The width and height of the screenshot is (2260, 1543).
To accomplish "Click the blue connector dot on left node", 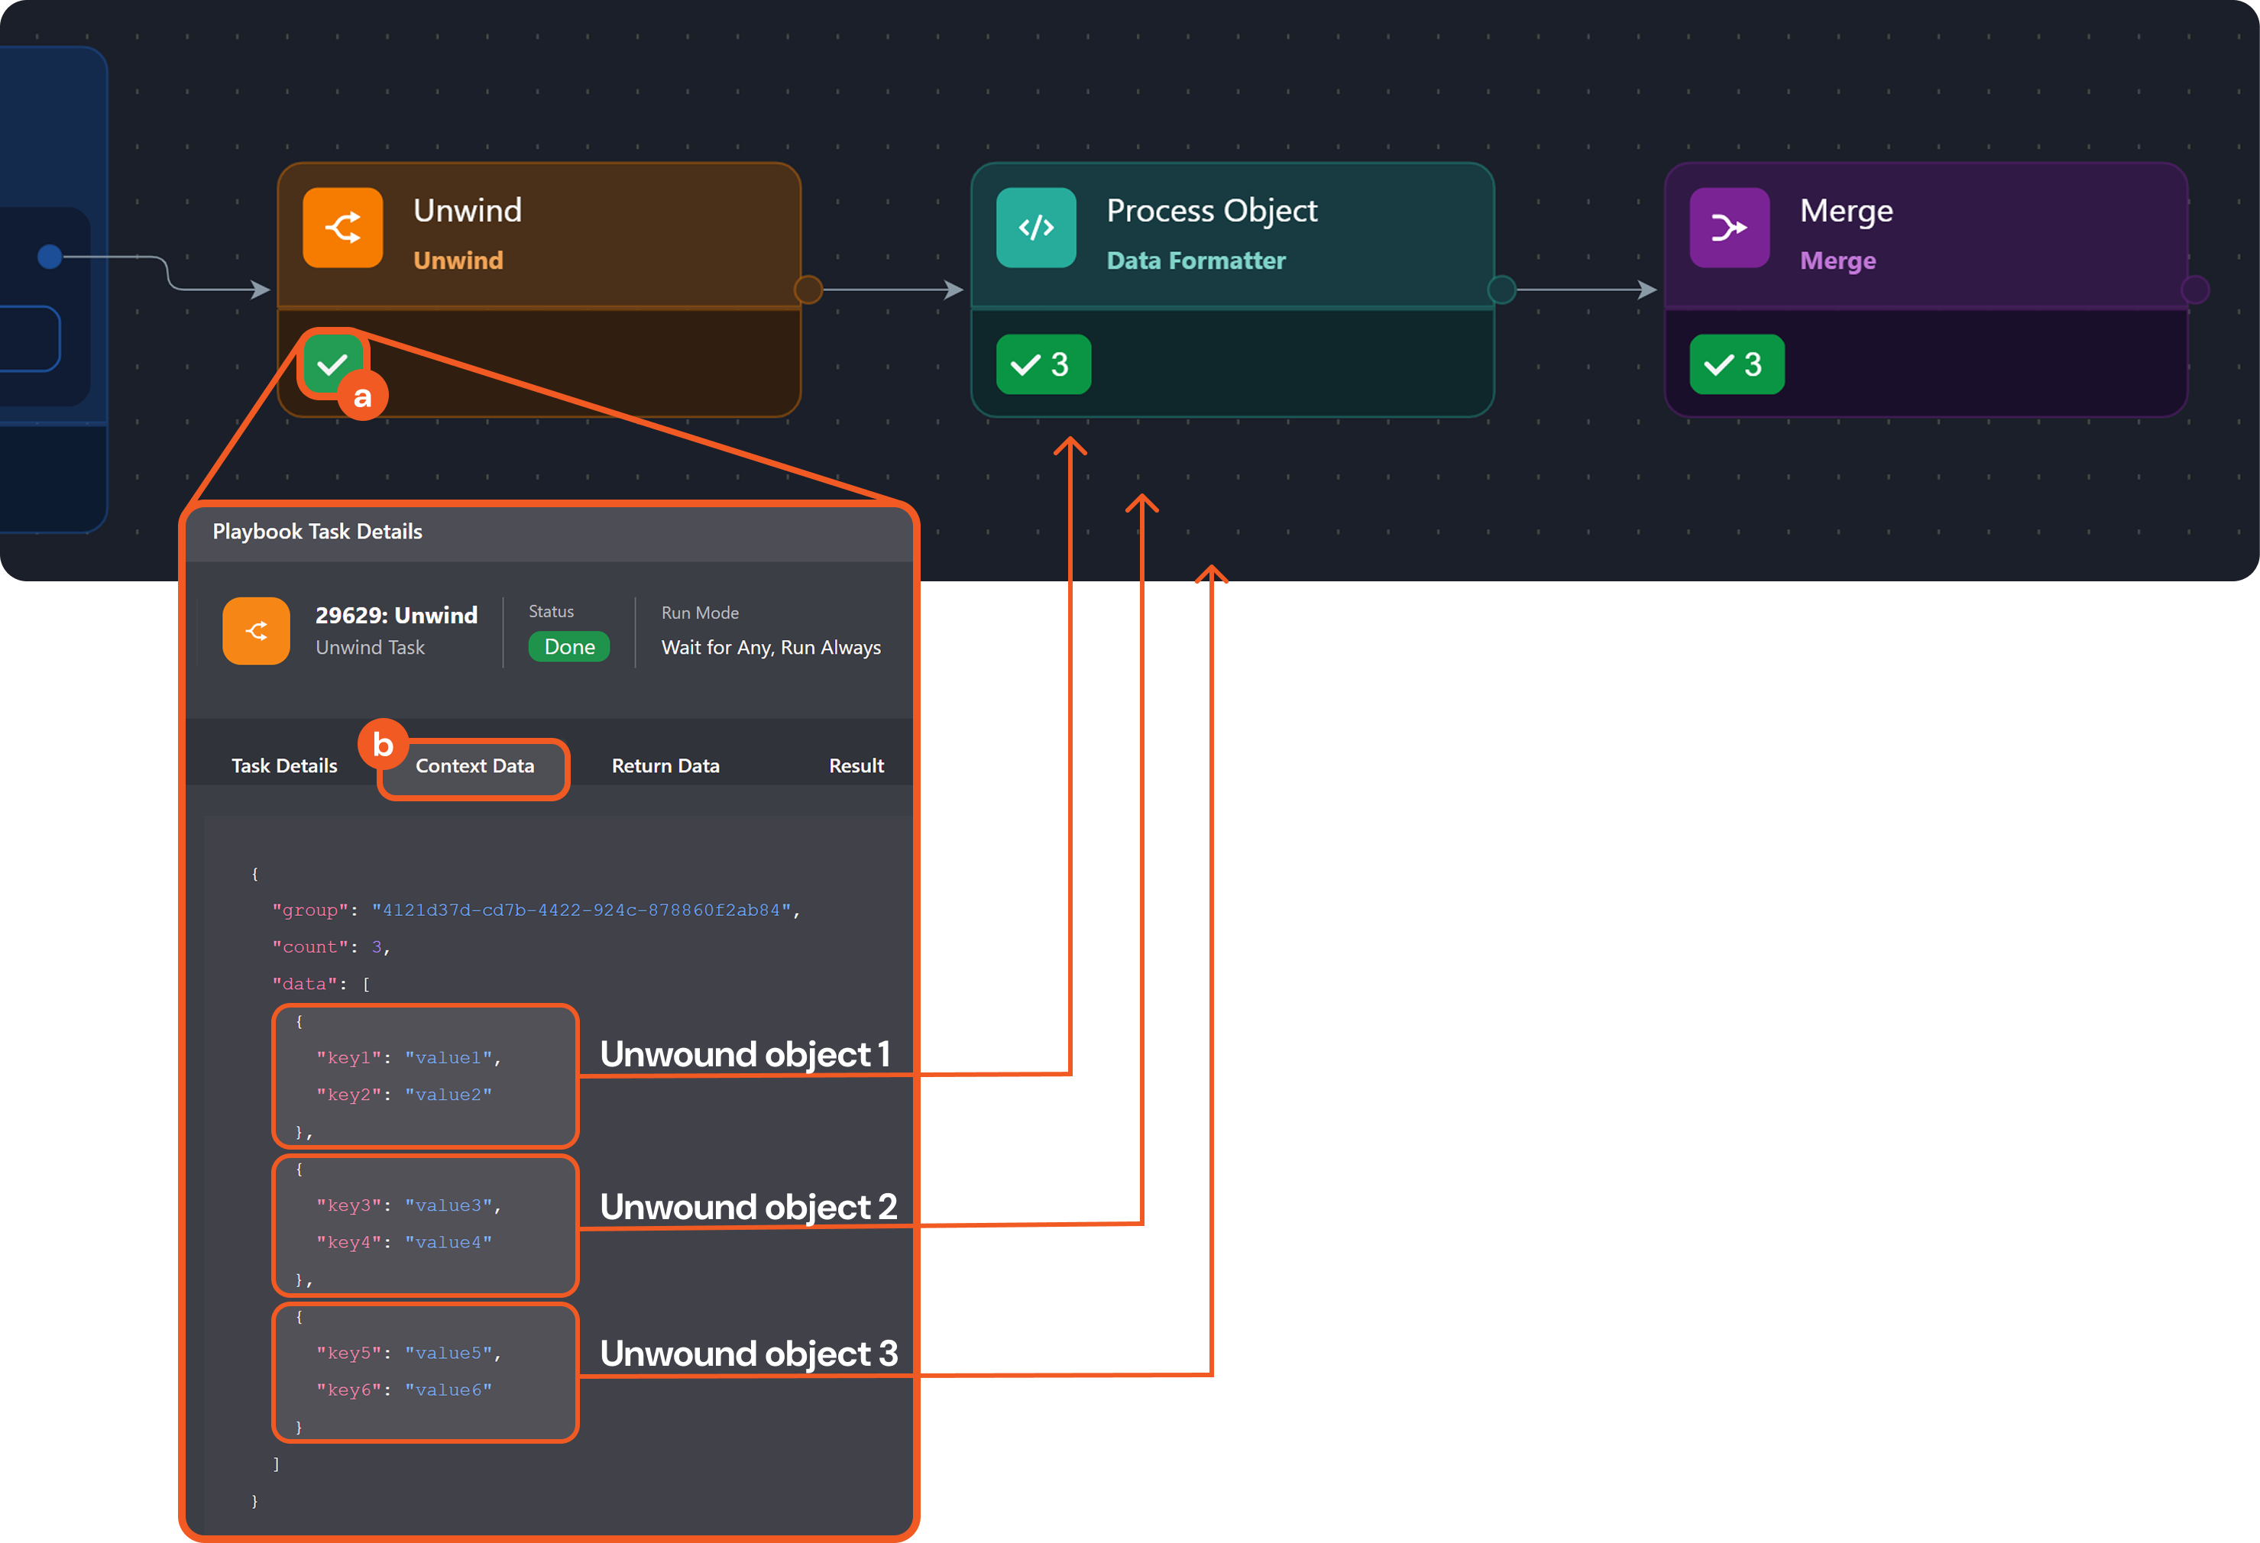I will (50, 257).
